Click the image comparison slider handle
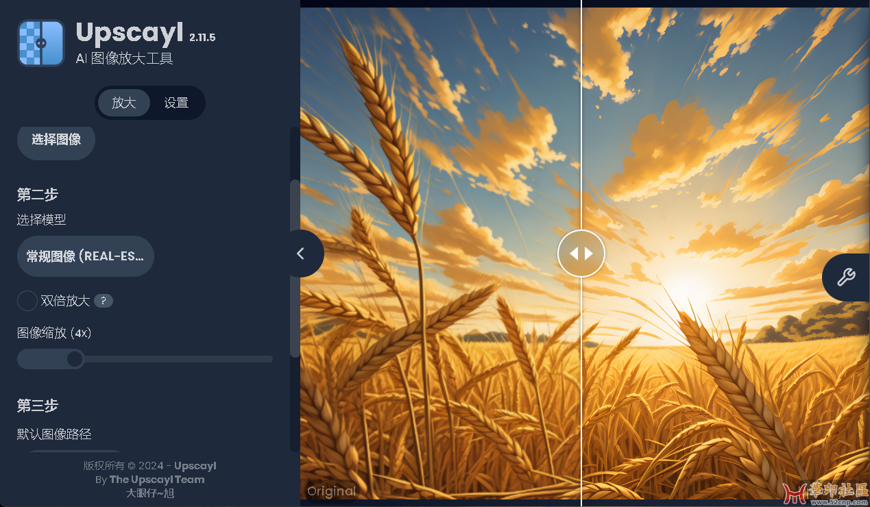 click(581, 253)
